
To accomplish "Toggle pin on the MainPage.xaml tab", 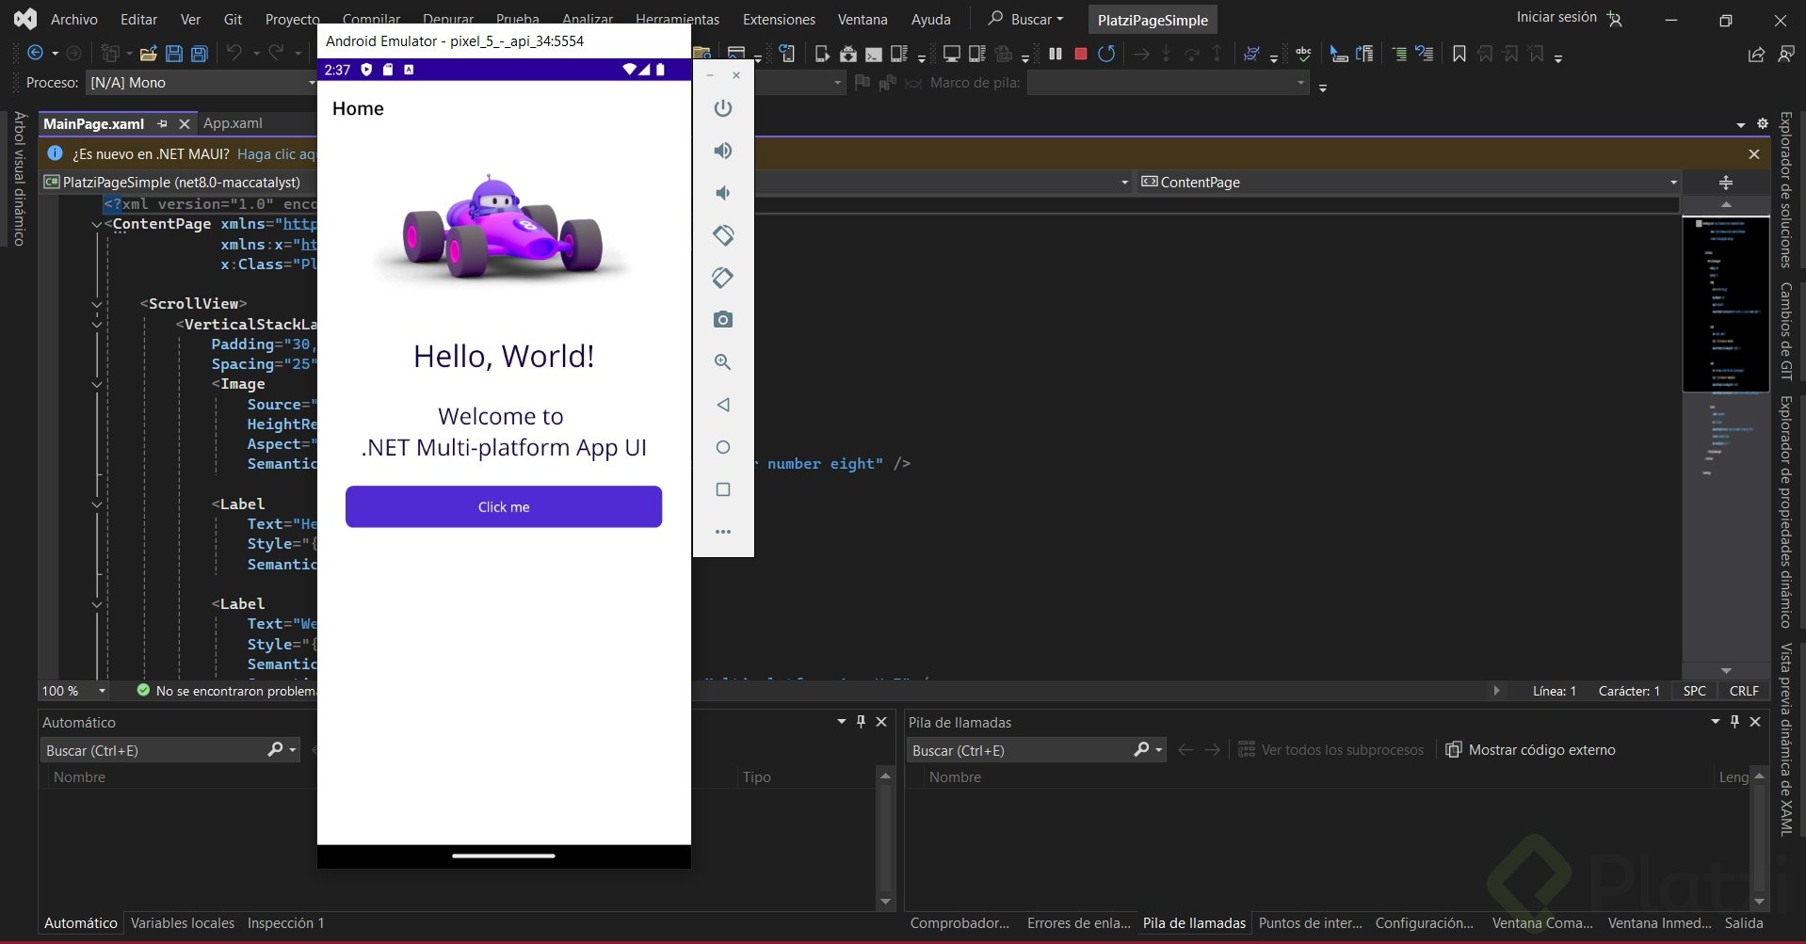I will pos(163,123).
